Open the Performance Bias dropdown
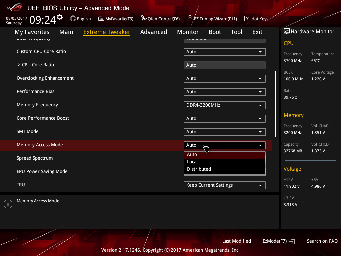Screen dimensions: 341x256 (x=225, y=92)
